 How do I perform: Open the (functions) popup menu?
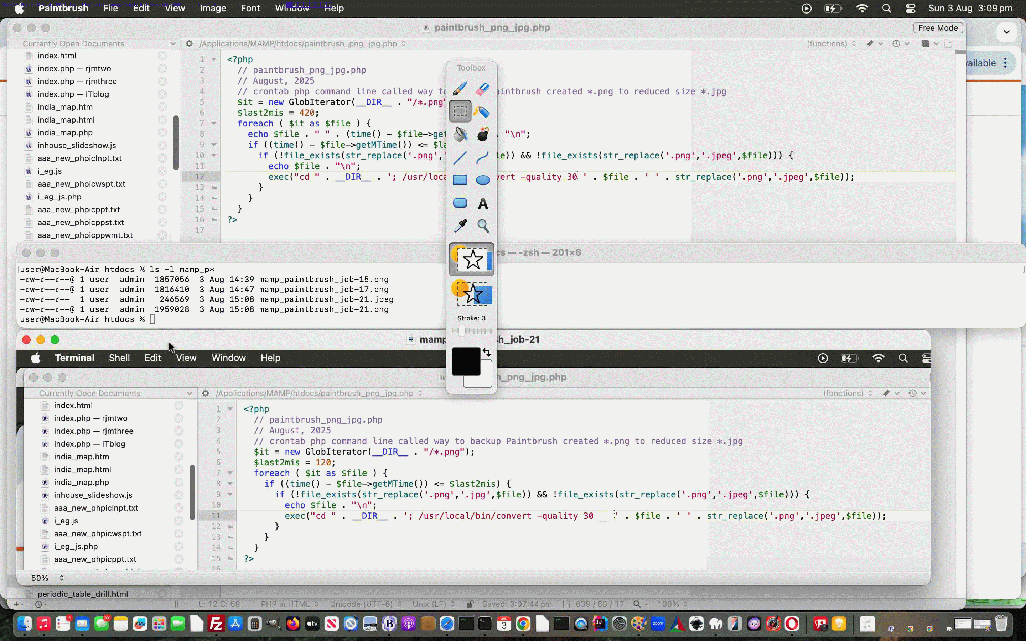coord(831,43)
